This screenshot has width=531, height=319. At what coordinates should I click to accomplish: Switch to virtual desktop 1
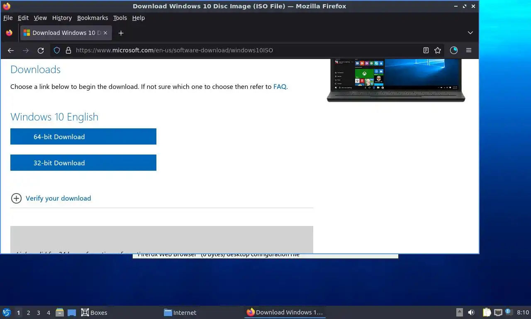[x=18, y=313]
